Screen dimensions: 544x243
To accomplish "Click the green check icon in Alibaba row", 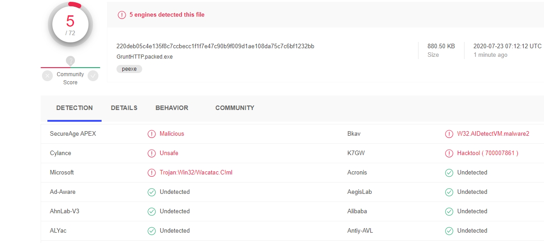I will (449, 211).
